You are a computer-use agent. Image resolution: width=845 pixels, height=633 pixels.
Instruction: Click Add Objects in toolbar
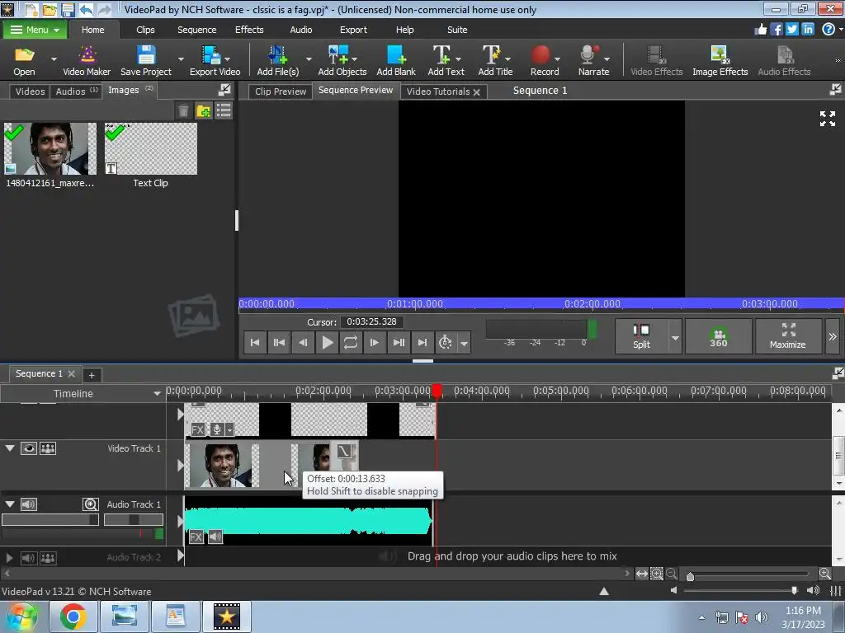pos(342,60)
